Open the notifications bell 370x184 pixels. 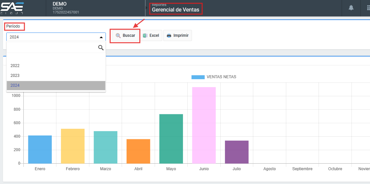click(x=351, y=8)
